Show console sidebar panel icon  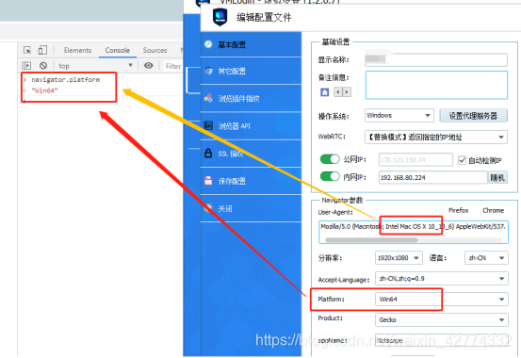pos(26,66)
